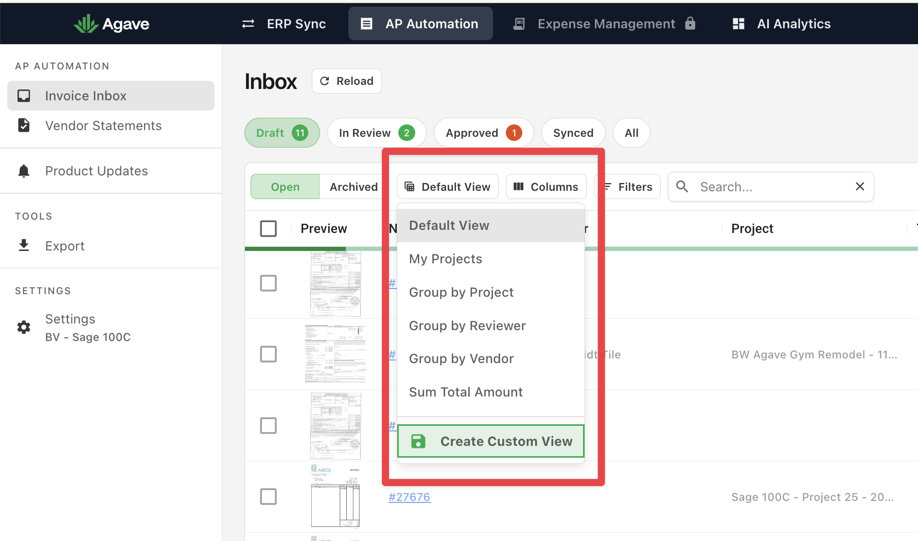Screen dimensions: 918x541
Task: Clear the search with X icon
Action: [x=860, y=187]
